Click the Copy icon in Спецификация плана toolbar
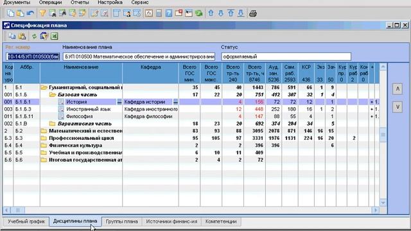This screenshot has height=231, width=411. point(12,36)
